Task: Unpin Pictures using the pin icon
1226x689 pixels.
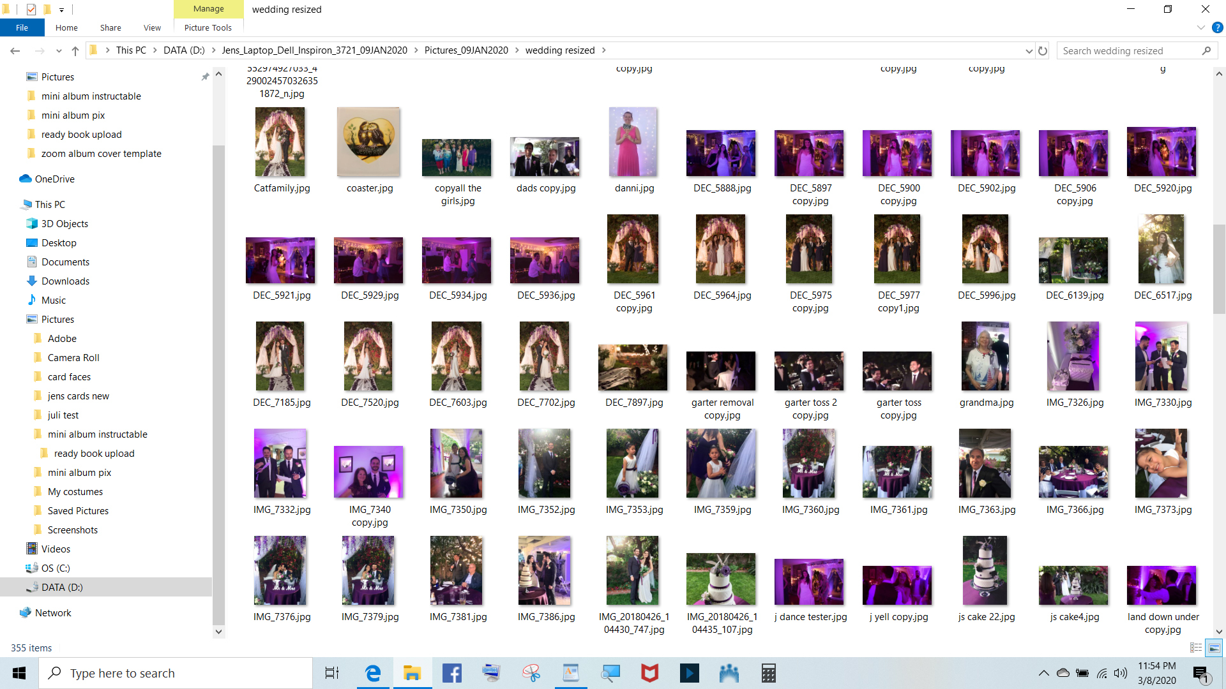Action: tap(206, 77)
